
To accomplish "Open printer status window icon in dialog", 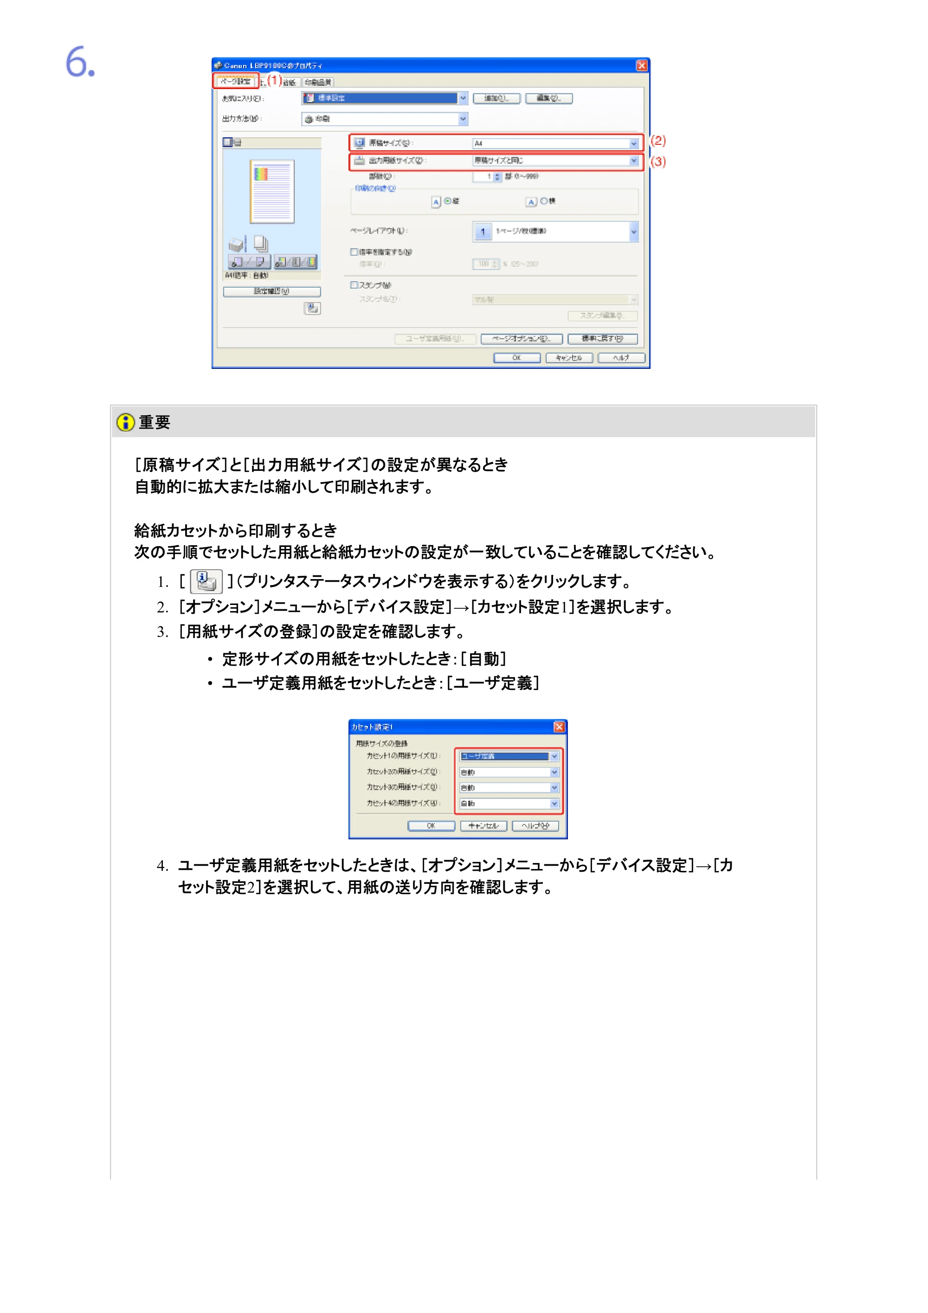I will pyautogui.click(x=312, y=309).
